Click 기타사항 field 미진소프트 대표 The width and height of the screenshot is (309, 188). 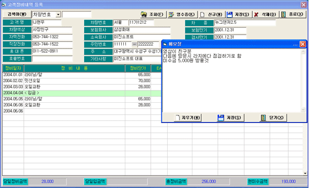pyautogui.click(x=137, y=59)
